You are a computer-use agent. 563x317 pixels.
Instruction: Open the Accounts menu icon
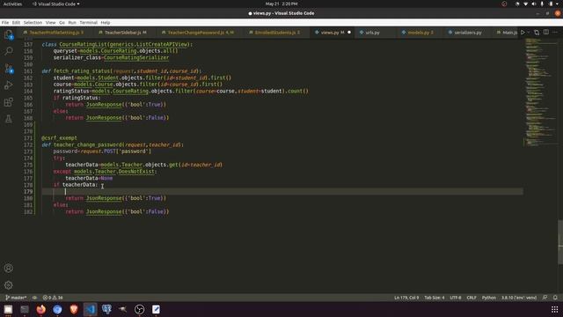click(9, 268)
